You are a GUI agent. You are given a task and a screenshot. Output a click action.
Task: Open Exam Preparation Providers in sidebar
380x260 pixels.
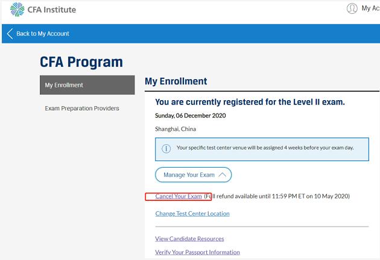coord(82,109)
